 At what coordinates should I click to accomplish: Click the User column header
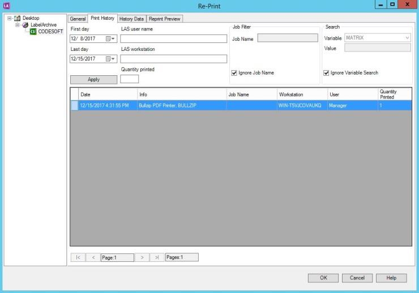click(353, 94)
